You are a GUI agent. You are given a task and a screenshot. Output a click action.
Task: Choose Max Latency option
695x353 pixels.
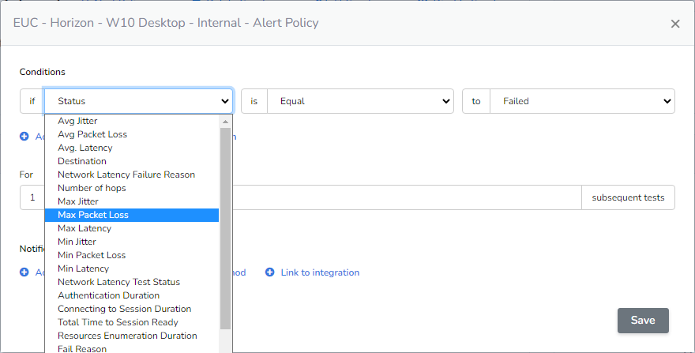point(132,228)
